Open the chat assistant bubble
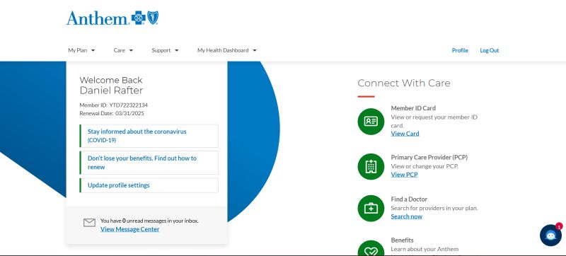Image resolution: width=566 pixels, height=256 pixels. click(x=550, y=235)
